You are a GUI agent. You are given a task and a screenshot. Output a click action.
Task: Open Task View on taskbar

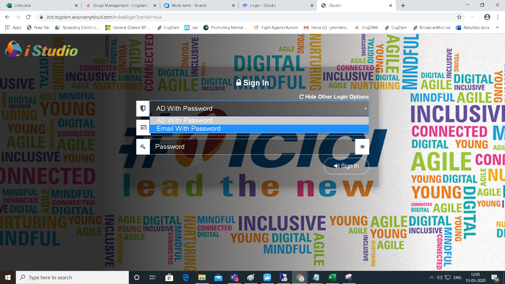click(153, 277)
